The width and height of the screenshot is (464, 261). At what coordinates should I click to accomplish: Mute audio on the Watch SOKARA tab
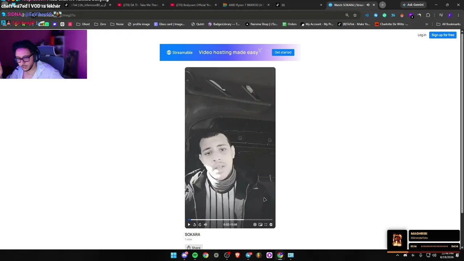coord(368,5)
